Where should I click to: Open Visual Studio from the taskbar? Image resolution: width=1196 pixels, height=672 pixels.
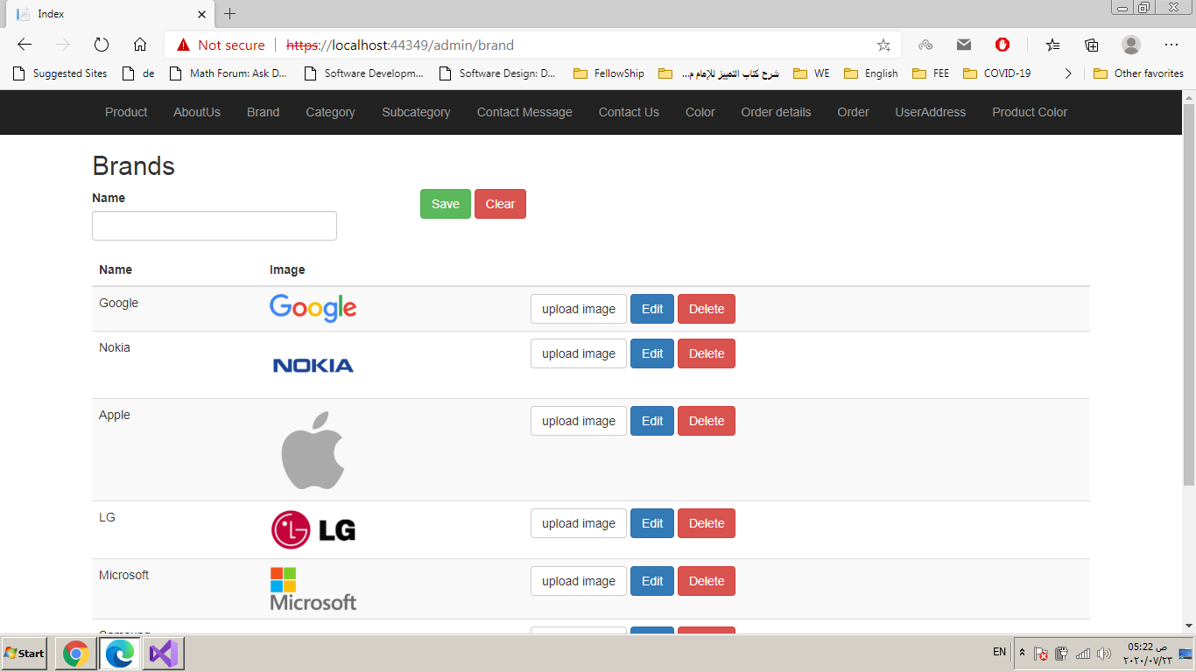164,654
